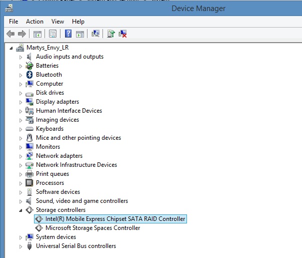Click the Uninstall device icon

pos(122,34)
